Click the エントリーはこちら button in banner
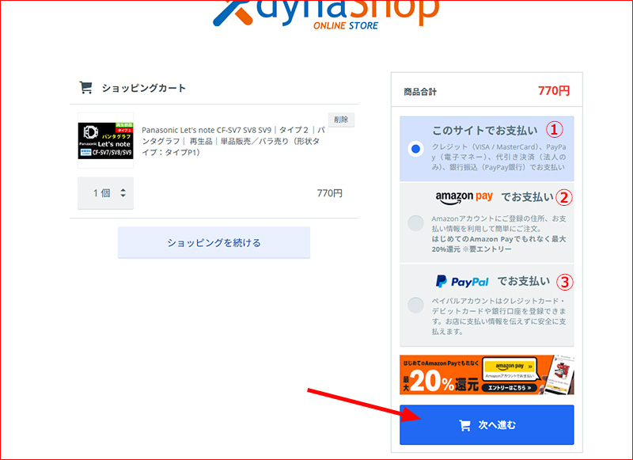 [509, 388]
